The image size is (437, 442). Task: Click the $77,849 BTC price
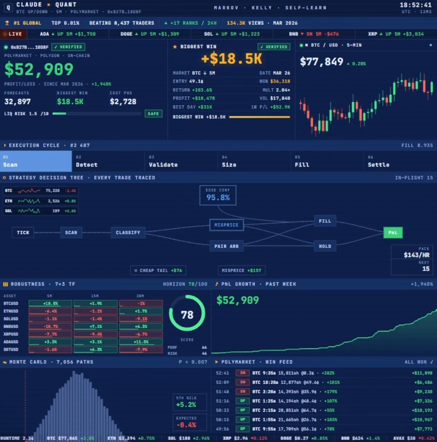pos(322,62)
